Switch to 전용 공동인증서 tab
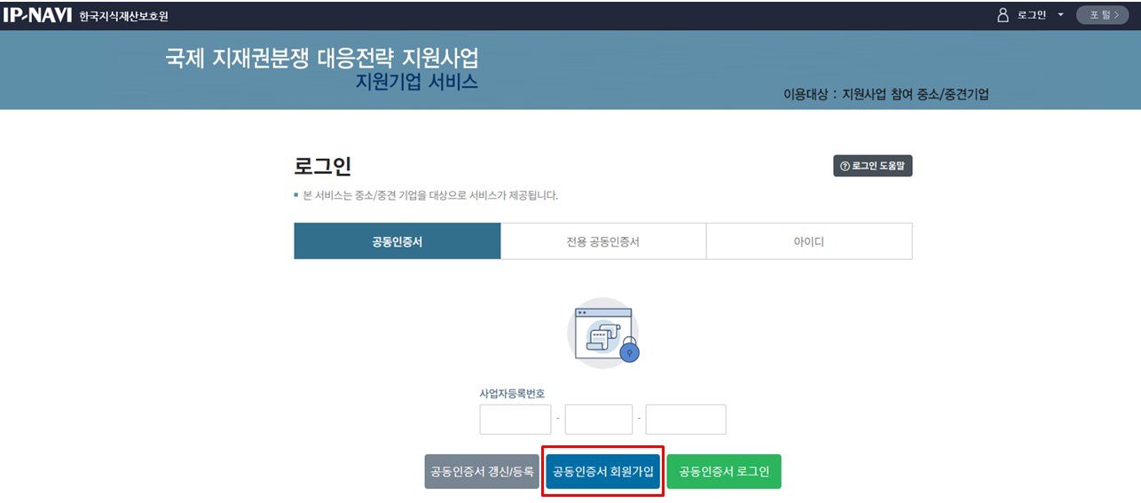This screenshot has width=1141, height=503. (x=603, y=241)
